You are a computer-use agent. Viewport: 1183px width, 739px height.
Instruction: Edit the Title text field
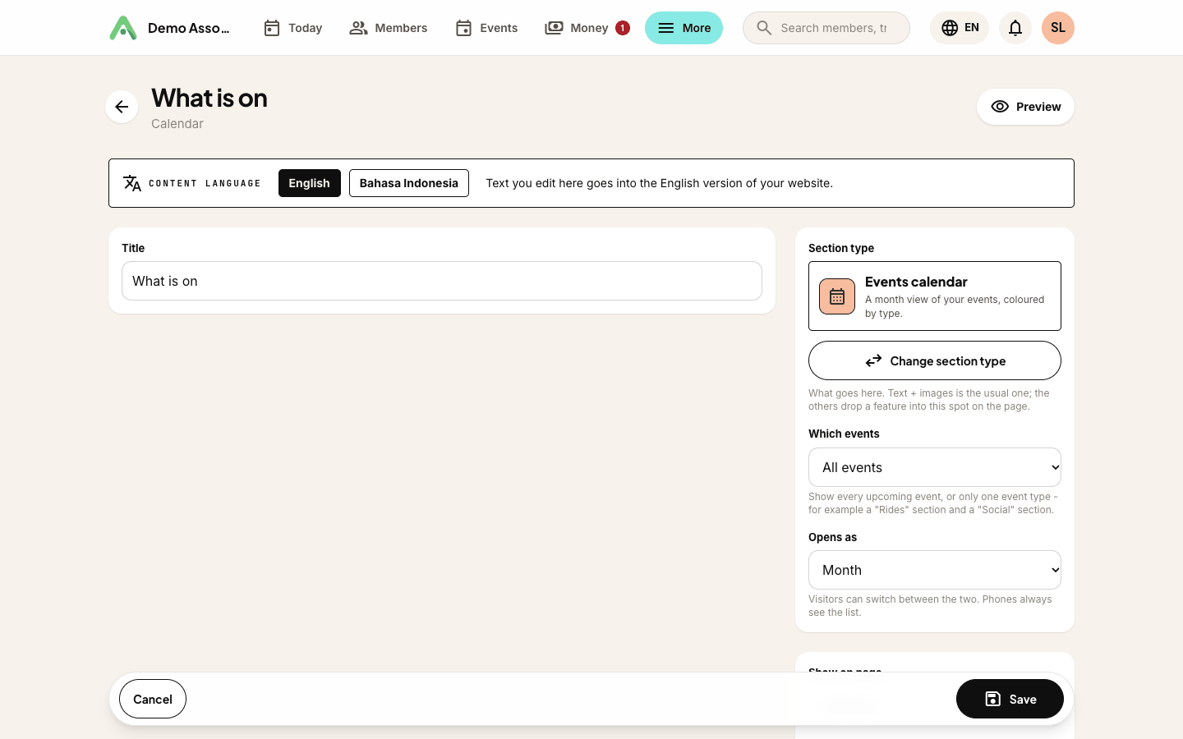442,281
